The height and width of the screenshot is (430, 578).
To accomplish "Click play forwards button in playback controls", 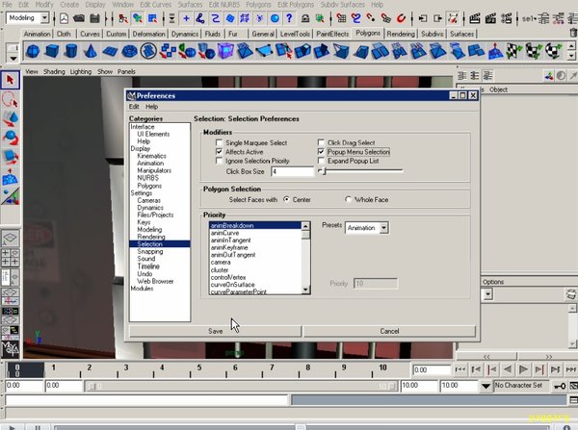I will click(x=523, y=368).
